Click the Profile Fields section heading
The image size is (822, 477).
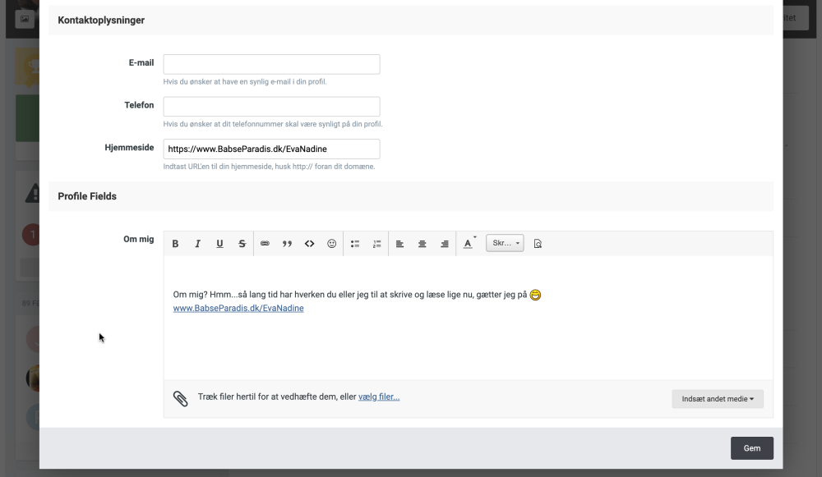tap(87, 196)
